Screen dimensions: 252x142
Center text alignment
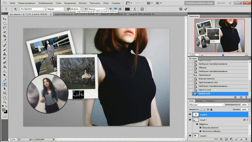[x=115, y=9]
